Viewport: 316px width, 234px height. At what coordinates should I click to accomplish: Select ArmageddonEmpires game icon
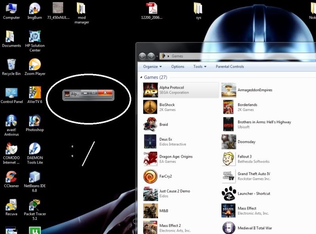[x=229, y=90]
